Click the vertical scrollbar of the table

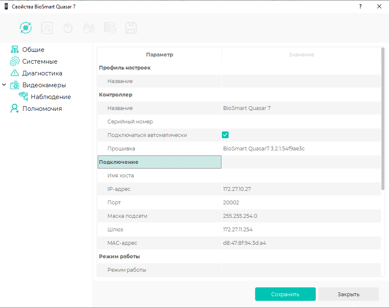[383, 119]
